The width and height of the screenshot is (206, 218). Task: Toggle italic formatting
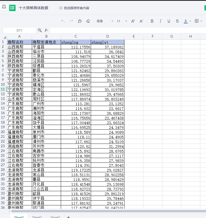[x=160, y=21]
